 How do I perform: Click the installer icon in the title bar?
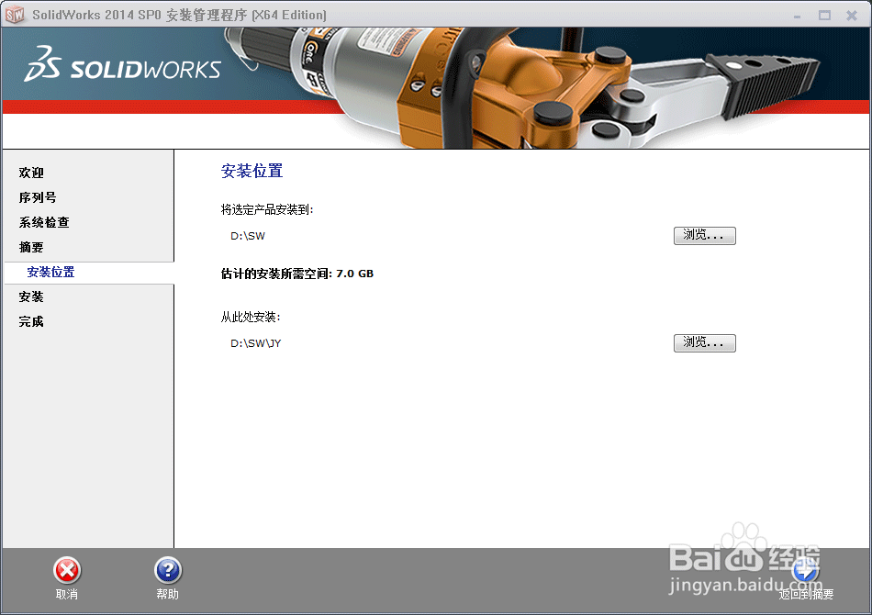coord(14,15)
